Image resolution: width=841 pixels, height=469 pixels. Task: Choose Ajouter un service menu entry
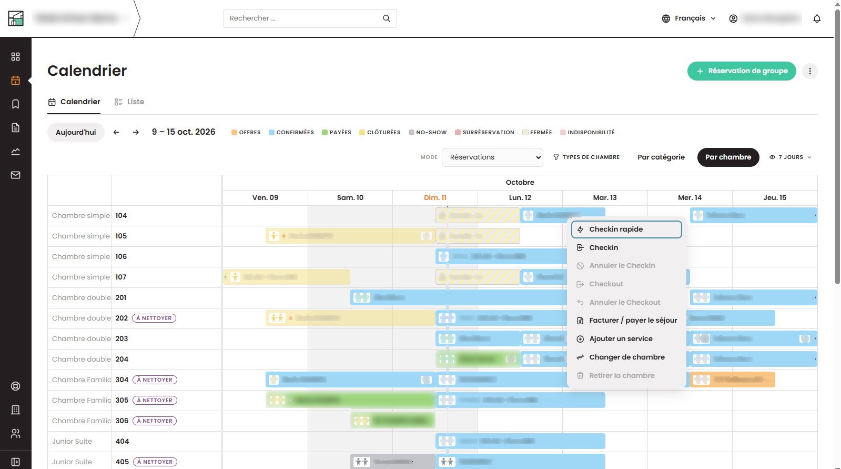626,338
